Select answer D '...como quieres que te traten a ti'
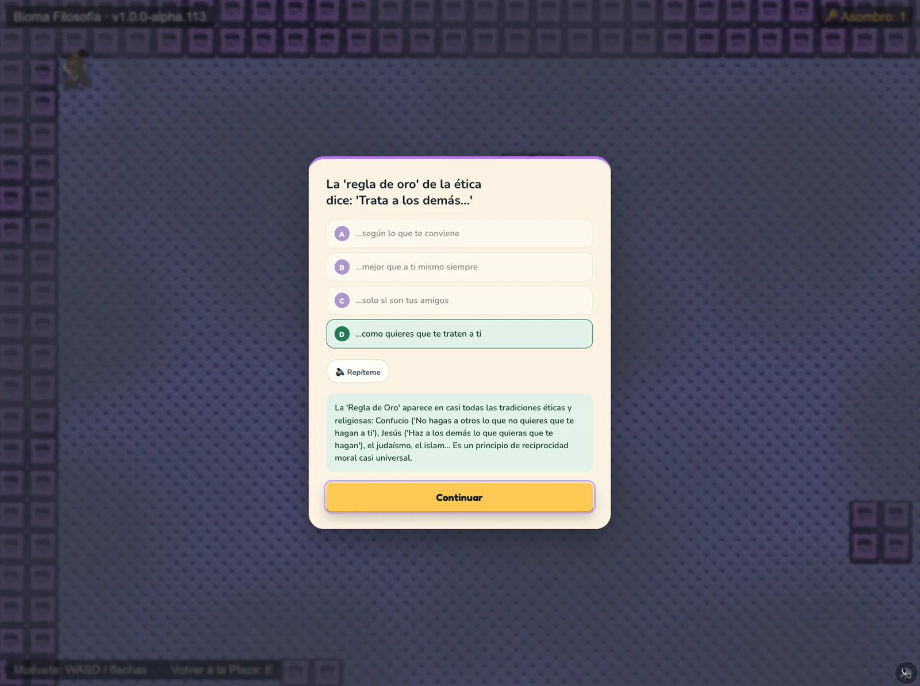 459,334
